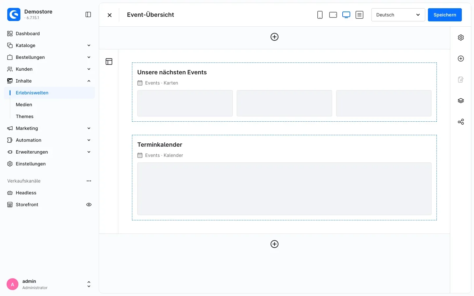Expand the Erweiterungen menu chevron

point(89,152)
